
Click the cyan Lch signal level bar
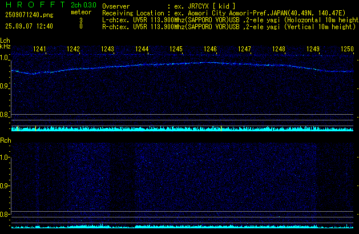coord(183,129)
